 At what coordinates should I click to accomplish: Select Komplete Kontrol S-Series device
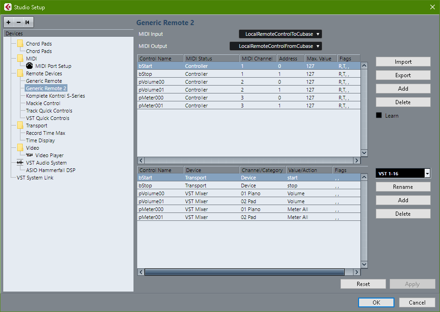55,96
